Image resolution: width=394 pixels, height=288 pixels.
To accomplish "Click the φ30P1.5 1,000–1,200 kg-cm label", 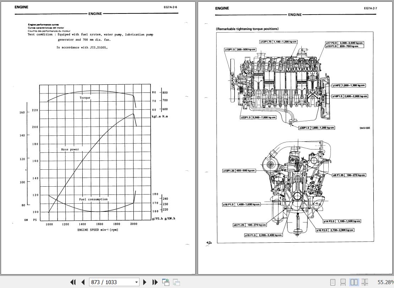I will 317,128.
